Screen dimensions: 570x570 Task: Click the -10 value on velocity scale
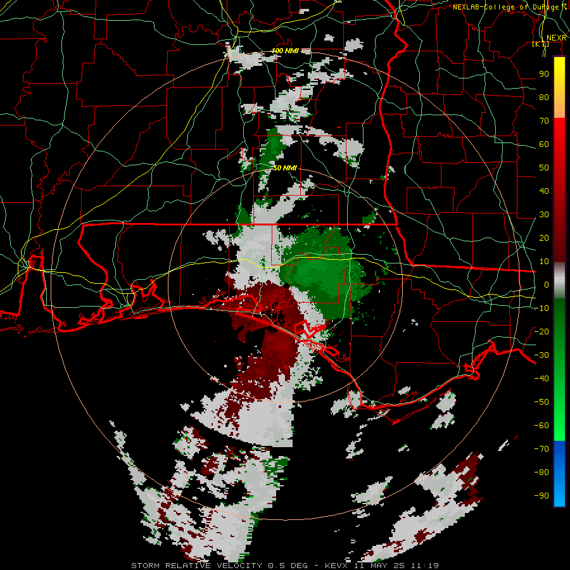[541, 308]
